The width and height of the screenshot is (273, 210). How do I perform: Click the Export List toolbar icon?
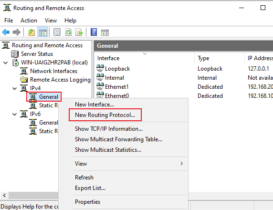click(x=79, y=32)
